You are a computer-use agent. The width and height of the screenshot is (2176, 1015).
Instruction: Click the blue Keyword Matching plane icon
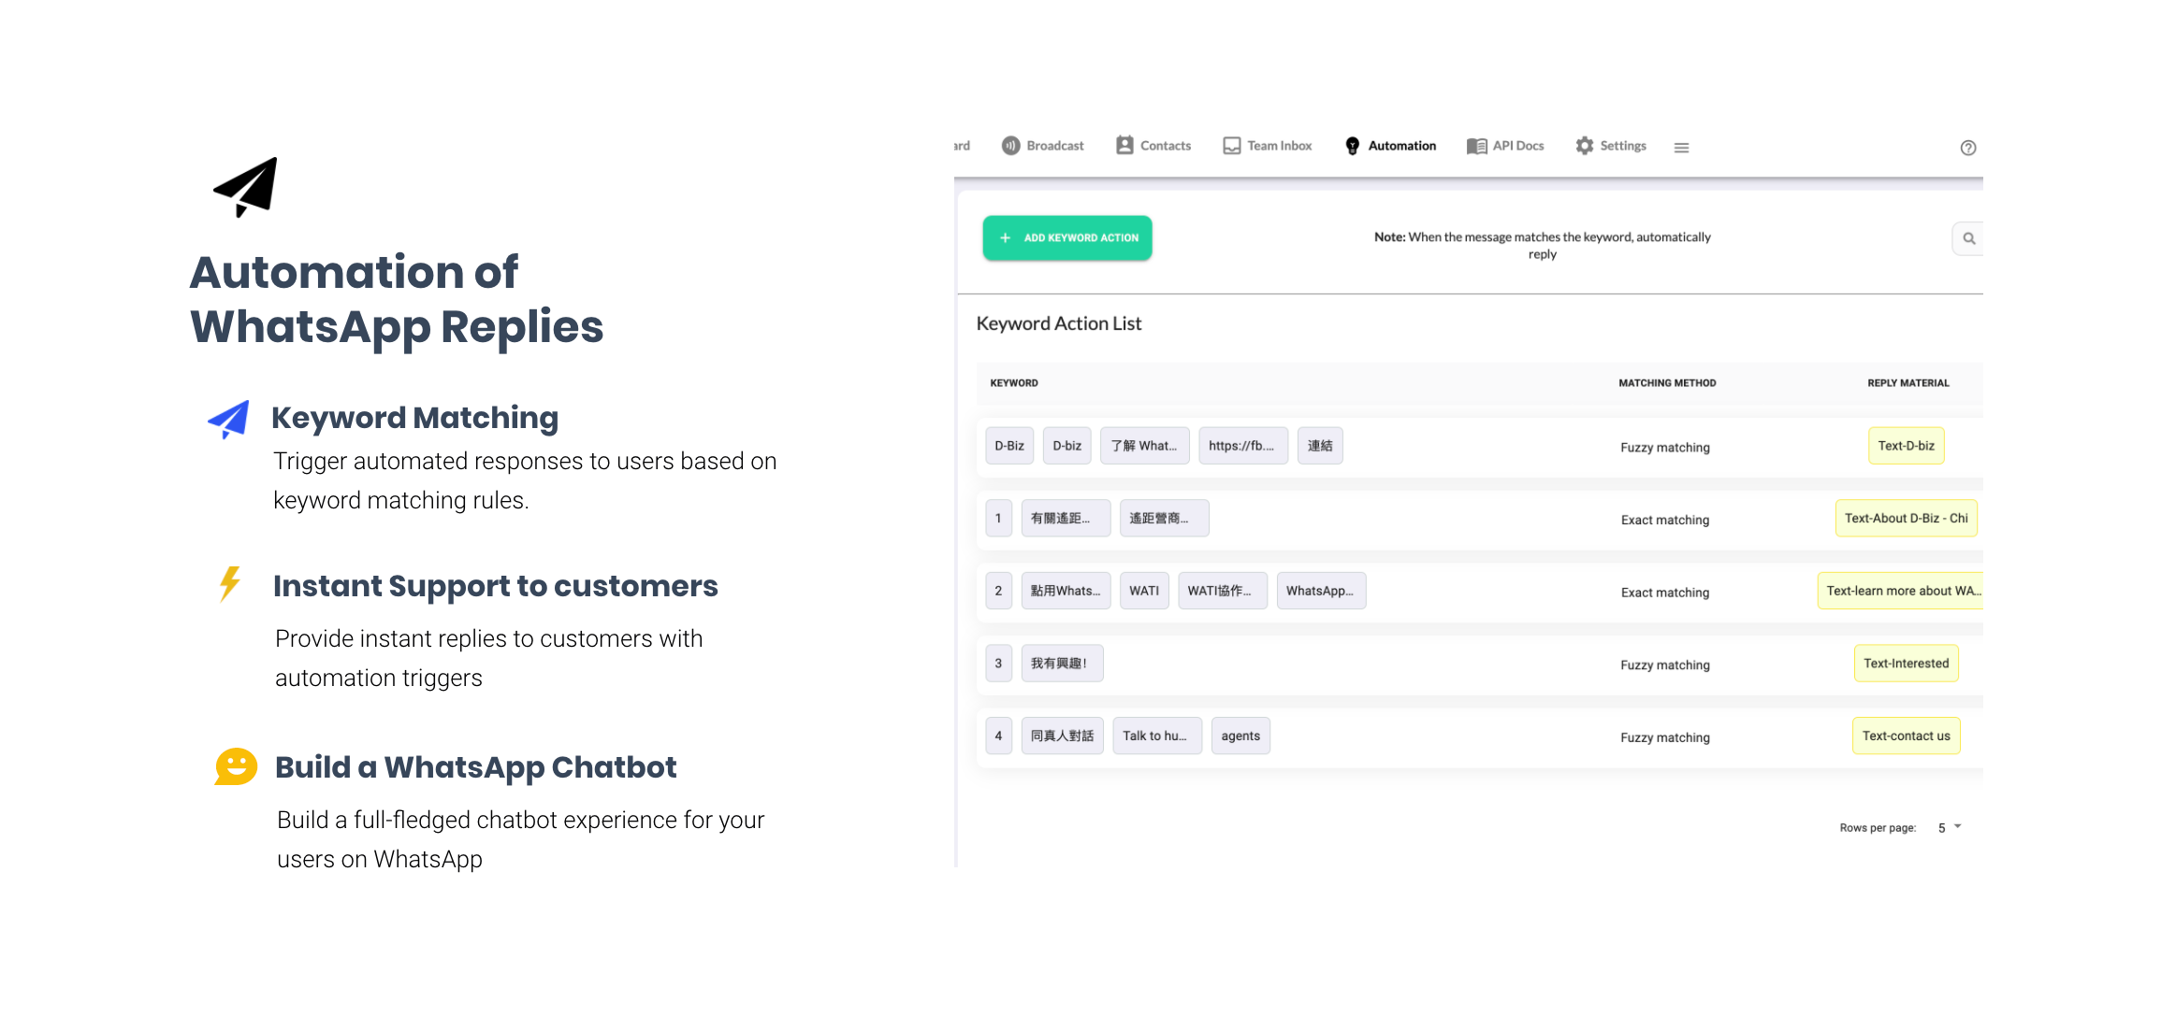(229, 420)
